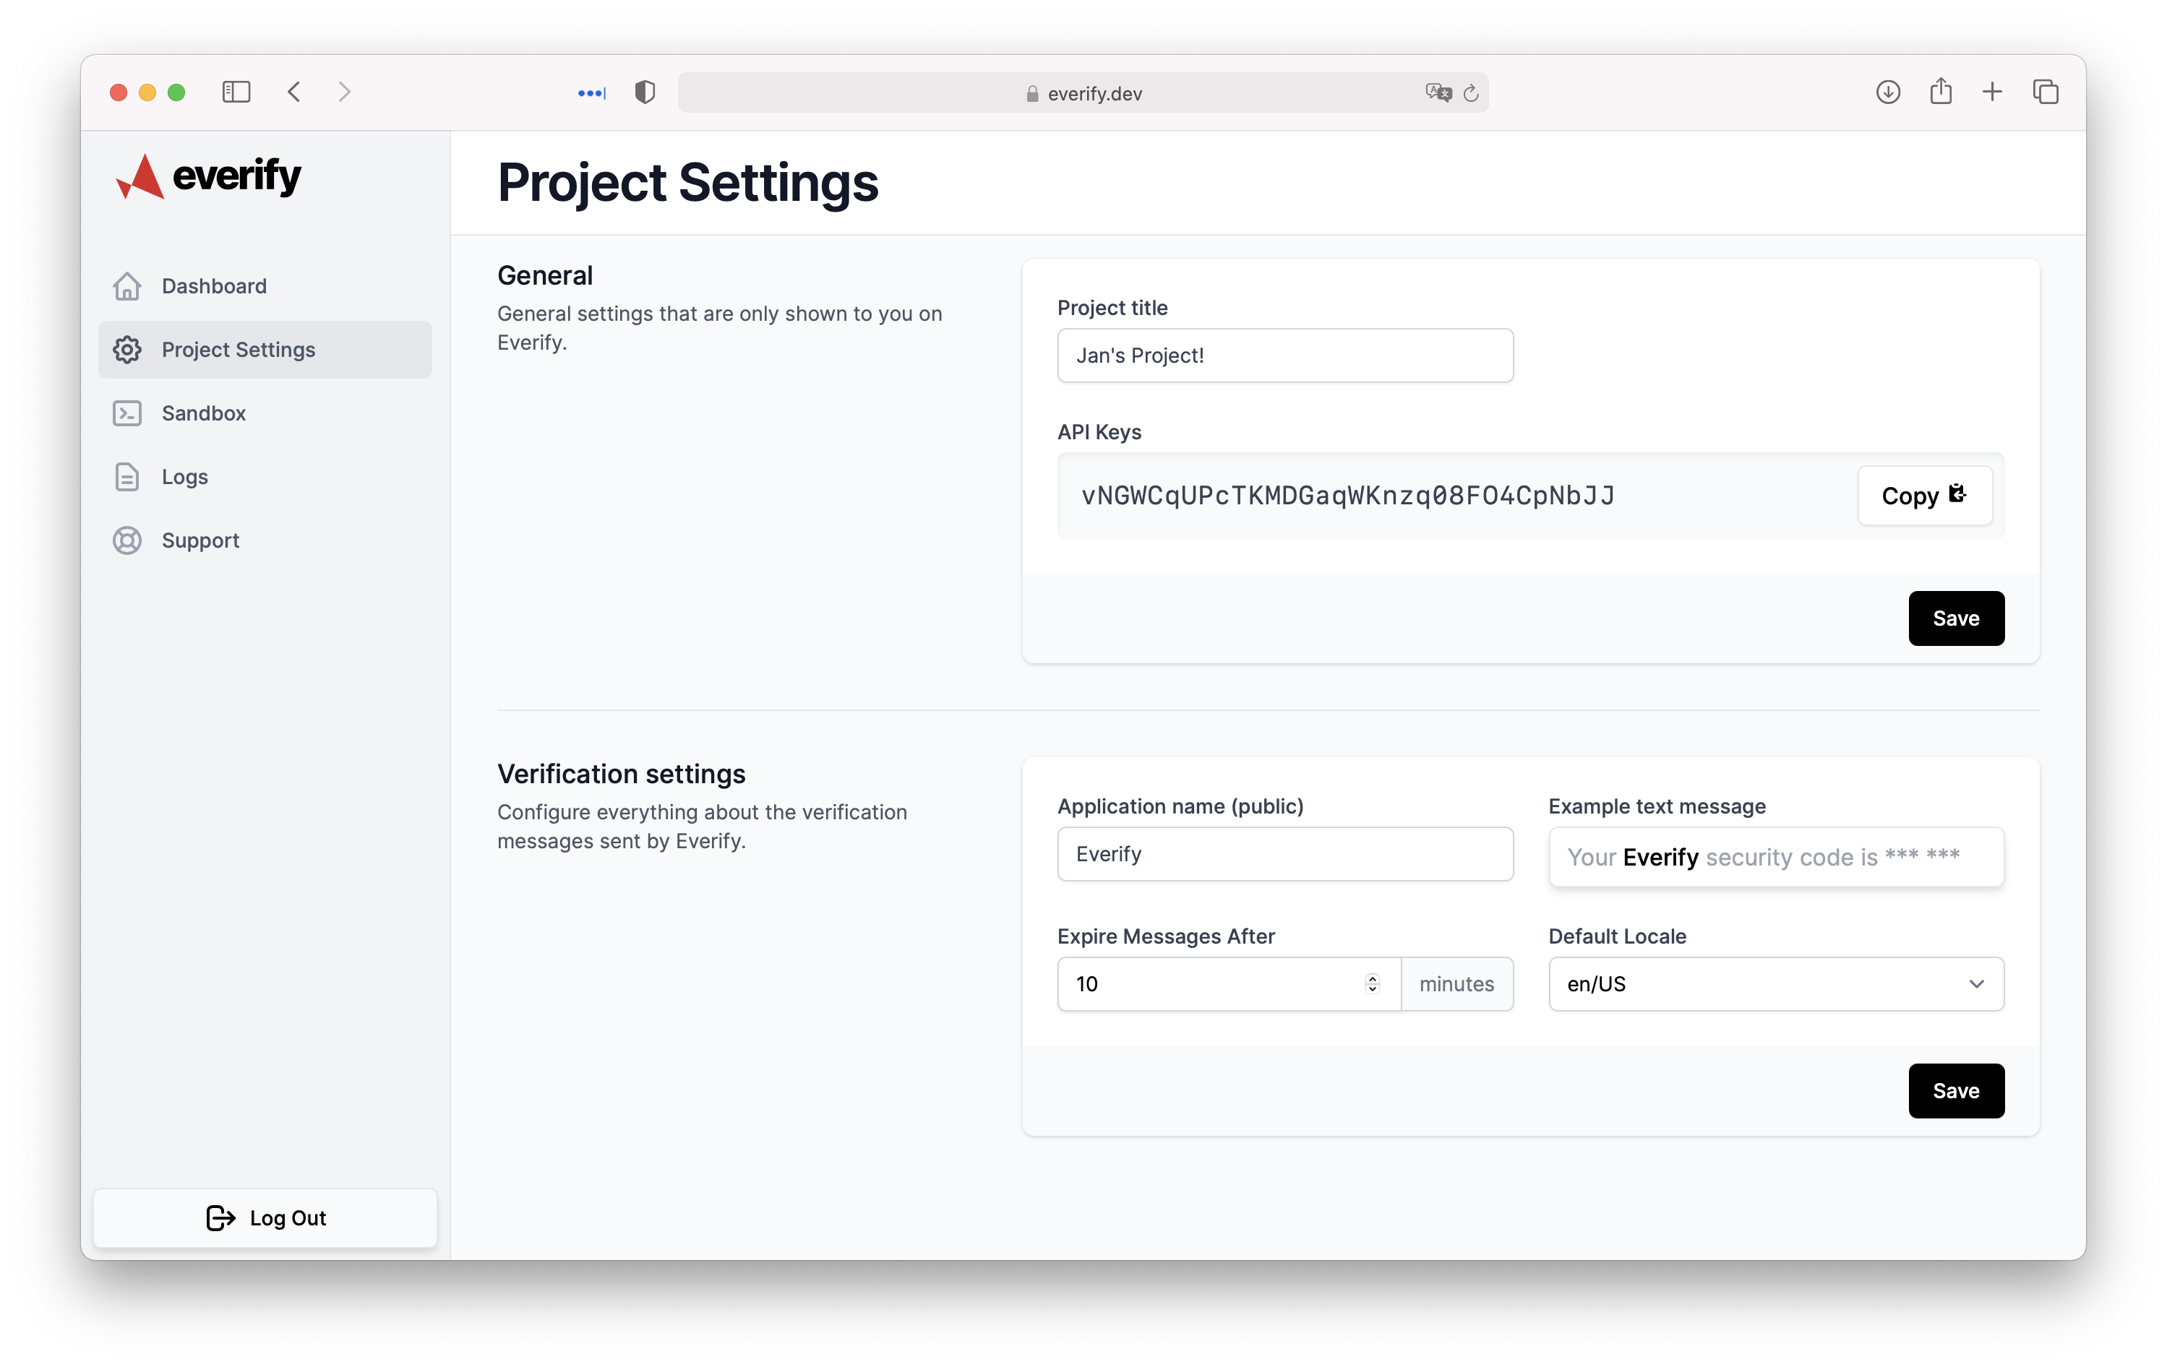Go to Logs in sidebar
2167x1367 pixels.
pos(265,477)
